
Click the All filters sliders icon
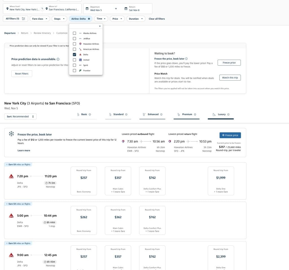click(x=23, y=19)
